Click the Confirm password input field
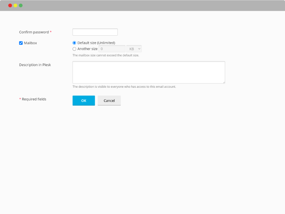Screen dimensions: 285x214 point(95,32)
